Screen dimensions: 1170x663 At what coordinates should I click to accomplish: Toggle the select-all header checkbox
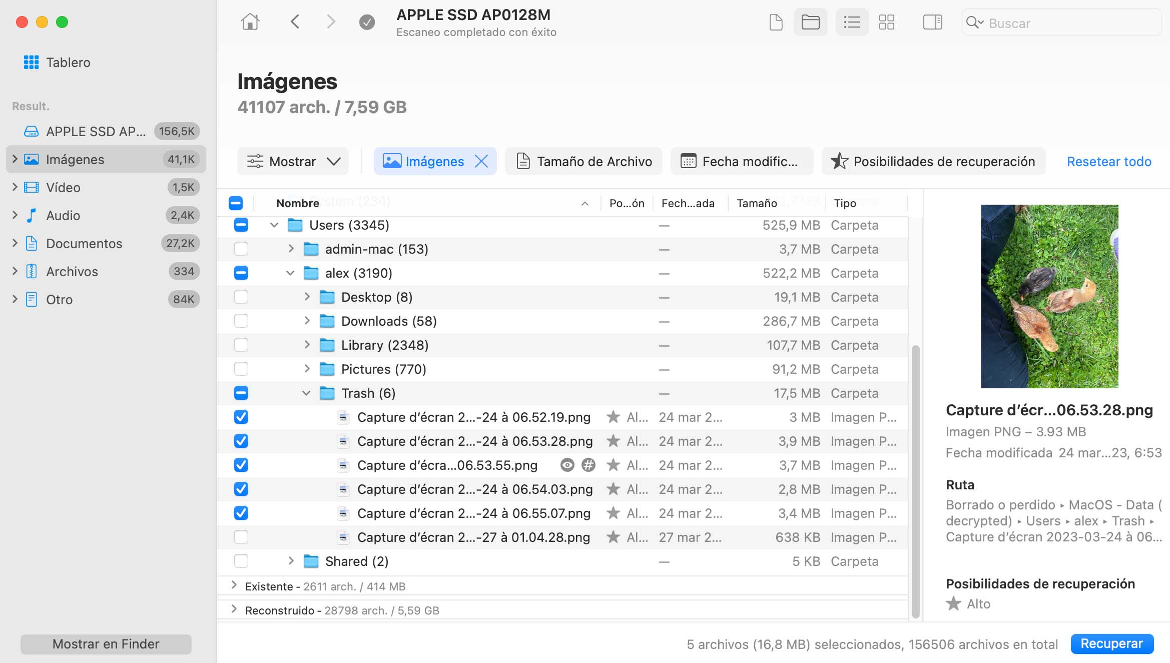point(236,203)
